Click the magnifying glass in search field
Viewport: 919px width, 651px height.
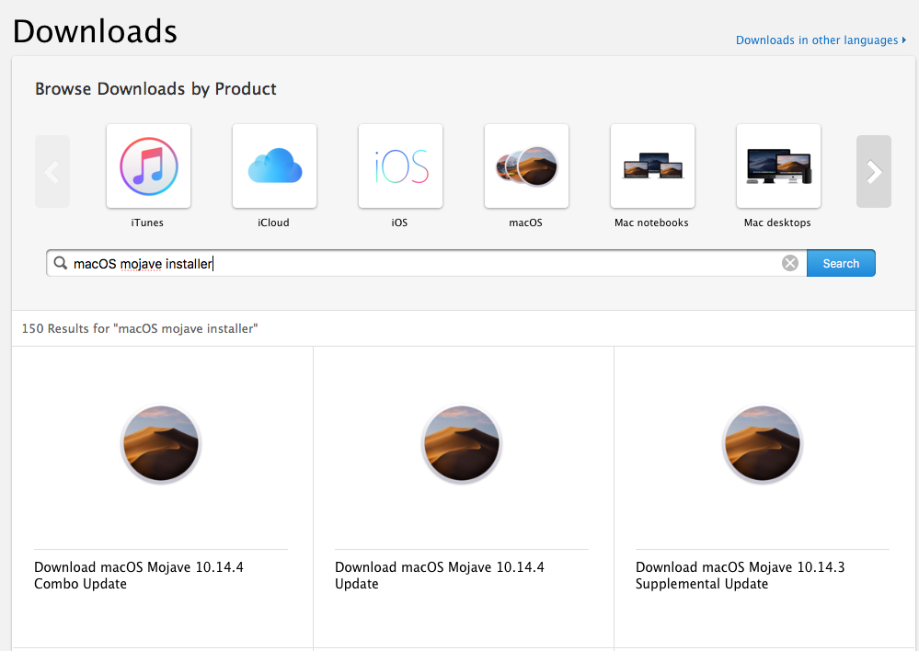click(61, 263)
